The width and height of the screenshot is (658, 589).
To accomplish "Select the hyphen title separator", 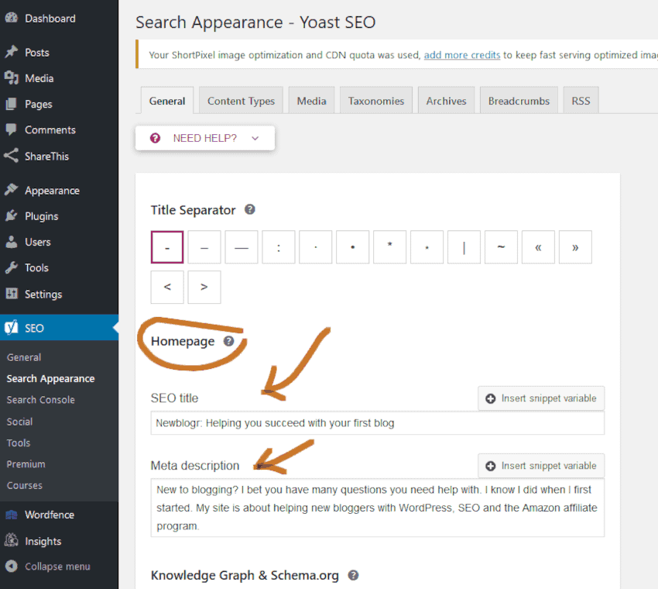I will click(x=167, y=247).
